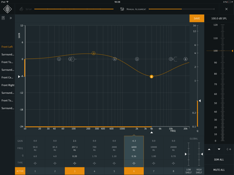Select EQ node 7 on the graph
The width and height of the screenshot is (234, 175).
tap(171, 59)
